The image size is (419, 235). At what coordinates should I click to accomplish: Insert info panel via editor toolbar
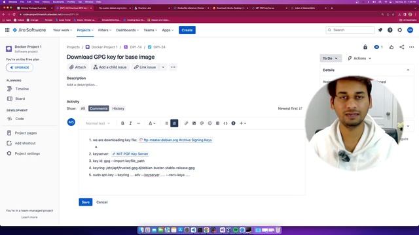point(233,123)
